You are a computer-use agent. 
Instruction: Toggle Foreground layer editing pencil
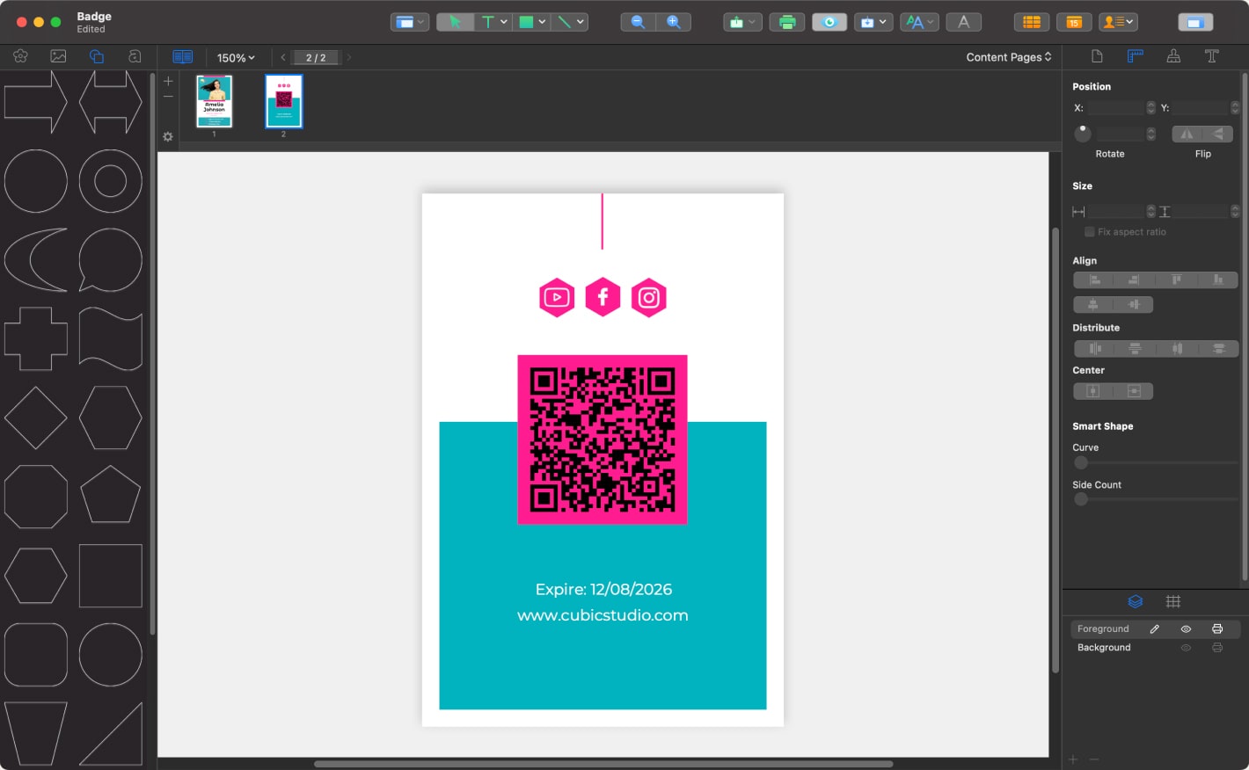pyautogui.click(x=1154, y=628)
